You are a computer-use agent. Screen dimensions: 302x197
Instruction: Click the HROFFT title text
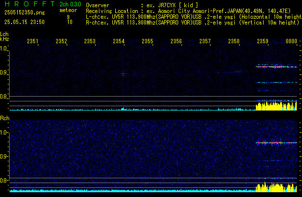pyautogui.click(x=30, y=4)
